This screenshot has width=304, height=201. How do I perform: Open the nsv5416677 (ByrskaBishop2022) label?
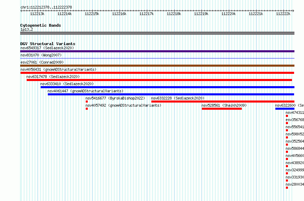(x=115, y=98)
